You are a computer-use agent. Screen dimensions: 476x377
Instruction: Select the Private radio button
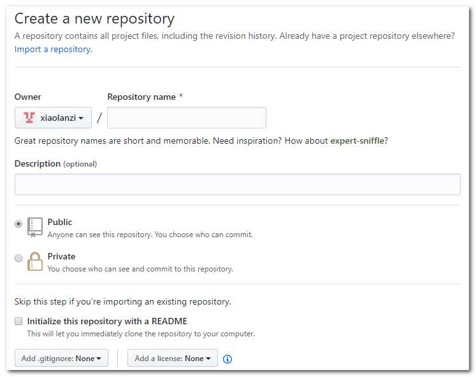coord(18,258)
